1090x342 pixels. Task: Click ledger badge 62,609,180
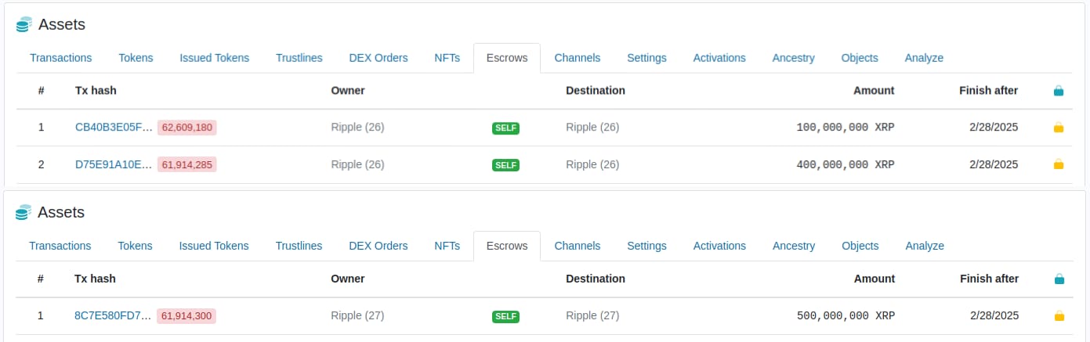pos(187,127)
